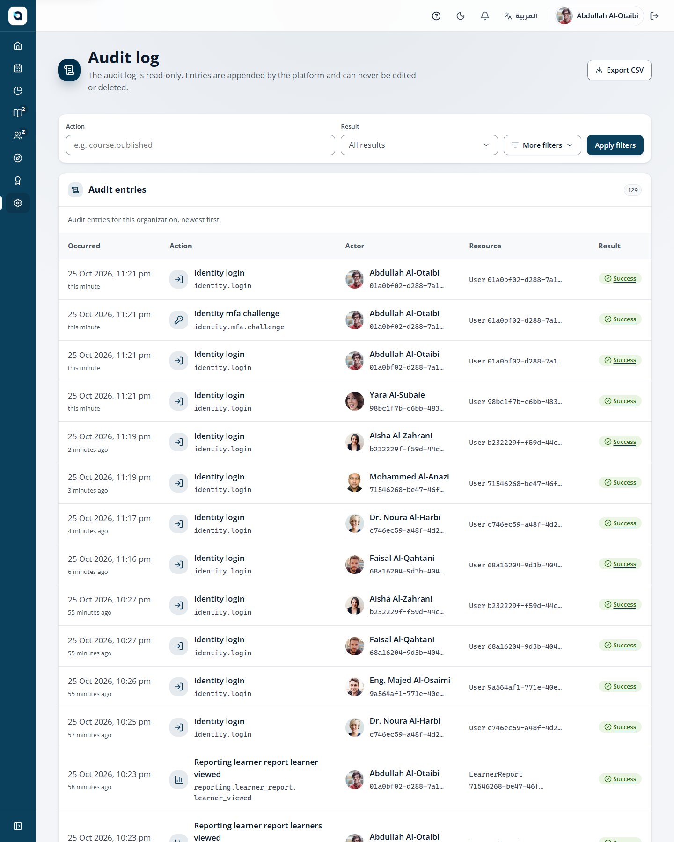Click the sign out icon
Screen dimensions: 674x842
point(654,16)
